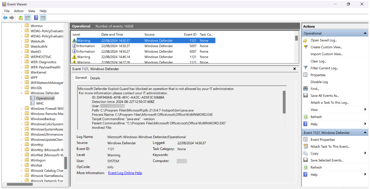The width and height of the screenshot is (370, 189).
Task: Click the Help icon under Event 1121 actions
Action: pos(306,175)
